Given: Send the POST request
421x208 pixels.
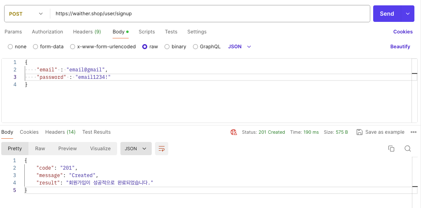Looking at the screenshot, I should [387, 14].
